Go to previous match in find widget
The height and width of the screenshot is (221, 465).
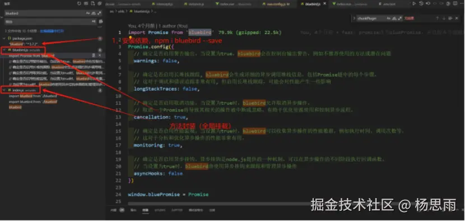pyautogui.click(x=437, y=18)
